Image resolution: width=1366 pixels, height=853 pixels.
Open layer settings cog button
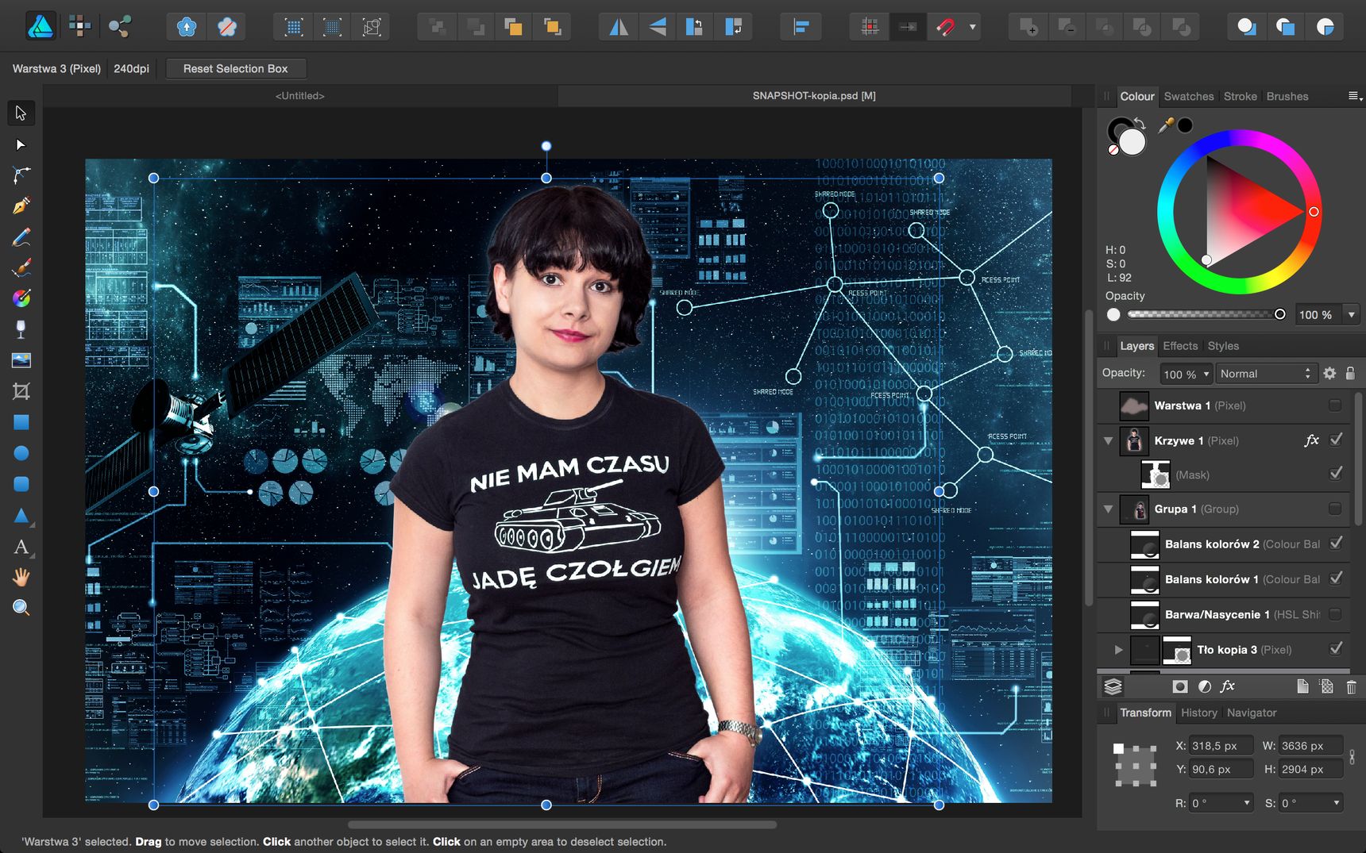pyautogui.click(x=1329, y=373)
